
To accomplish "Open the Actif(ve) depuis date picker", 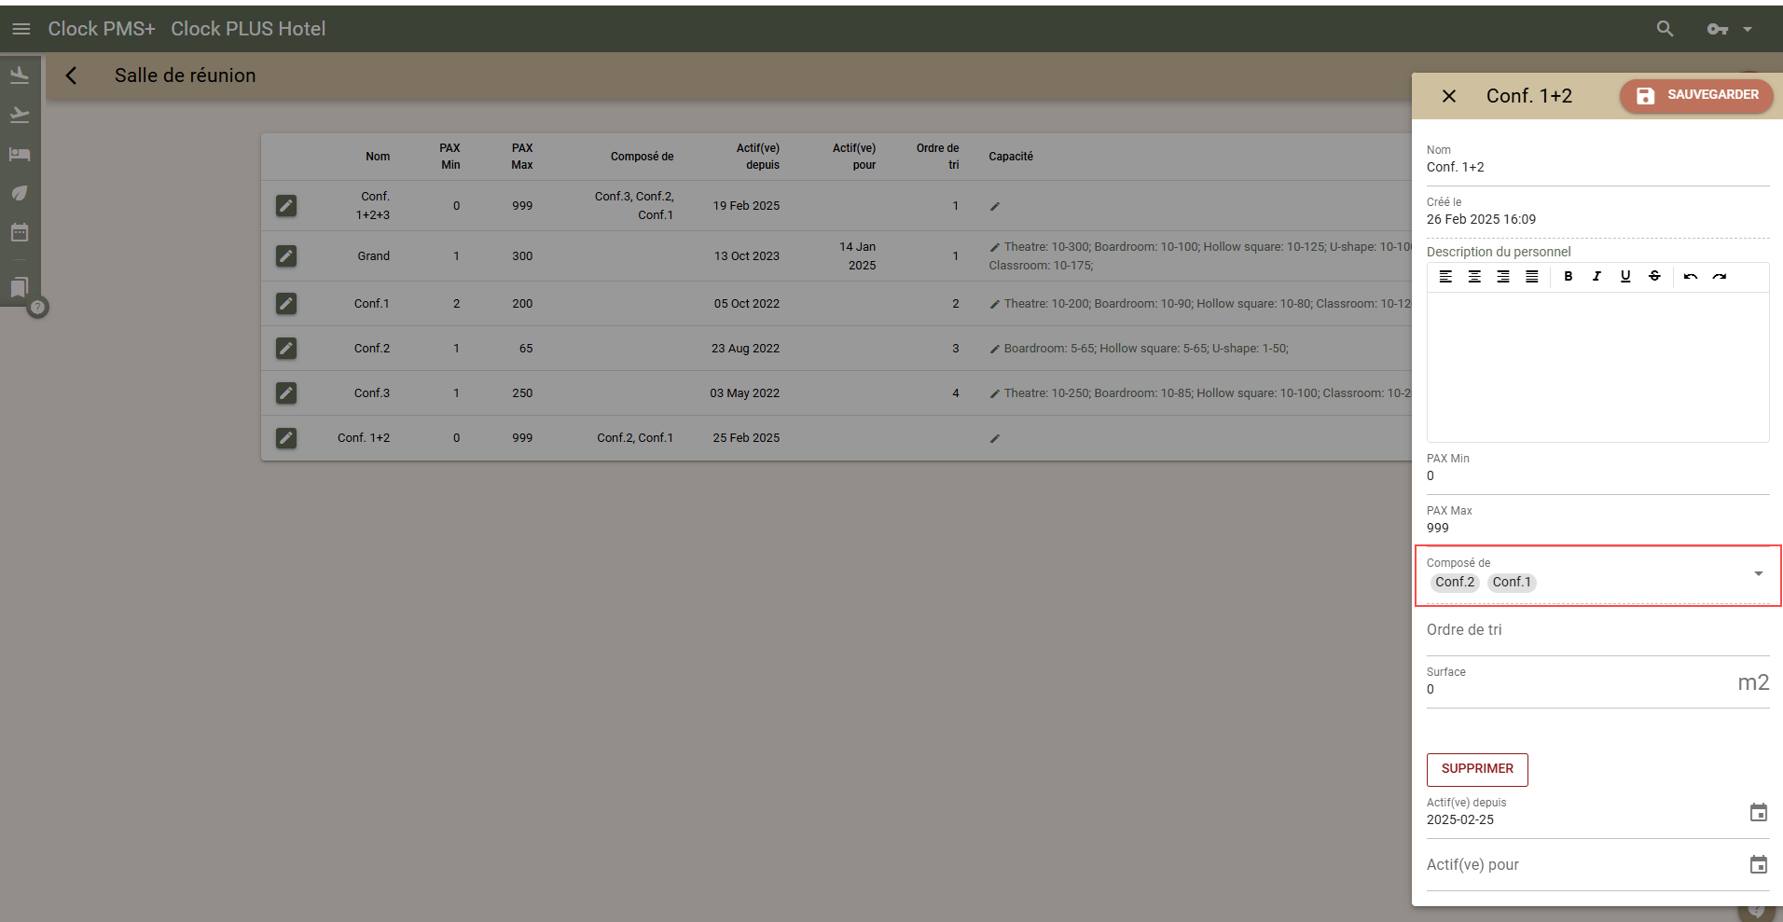I will [x=1759, y=813].
